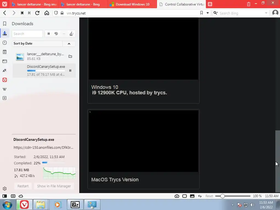Screen dimensions: 280x210
Task: Open the Downloads panel
Action: point(5,33)
